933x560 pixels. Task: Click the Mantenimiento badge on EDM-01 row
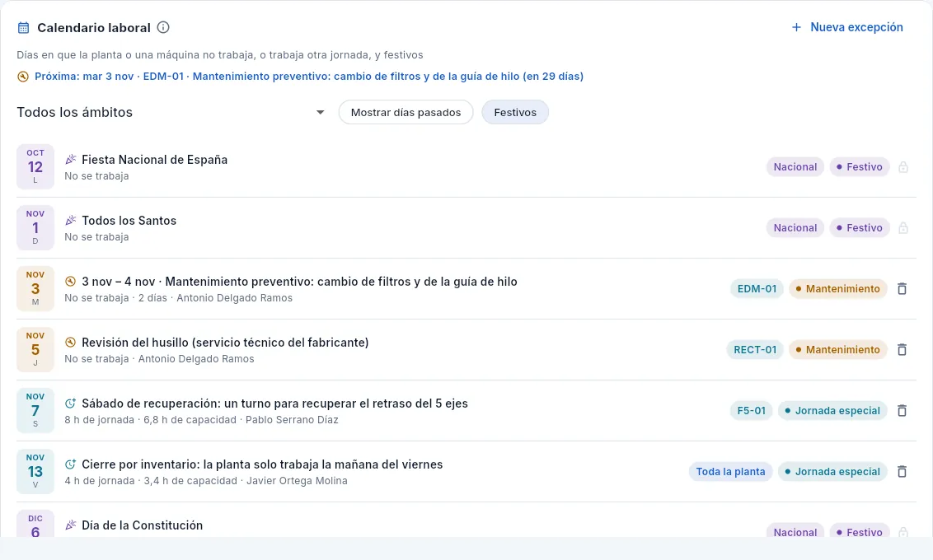click(x=837, y=289)
